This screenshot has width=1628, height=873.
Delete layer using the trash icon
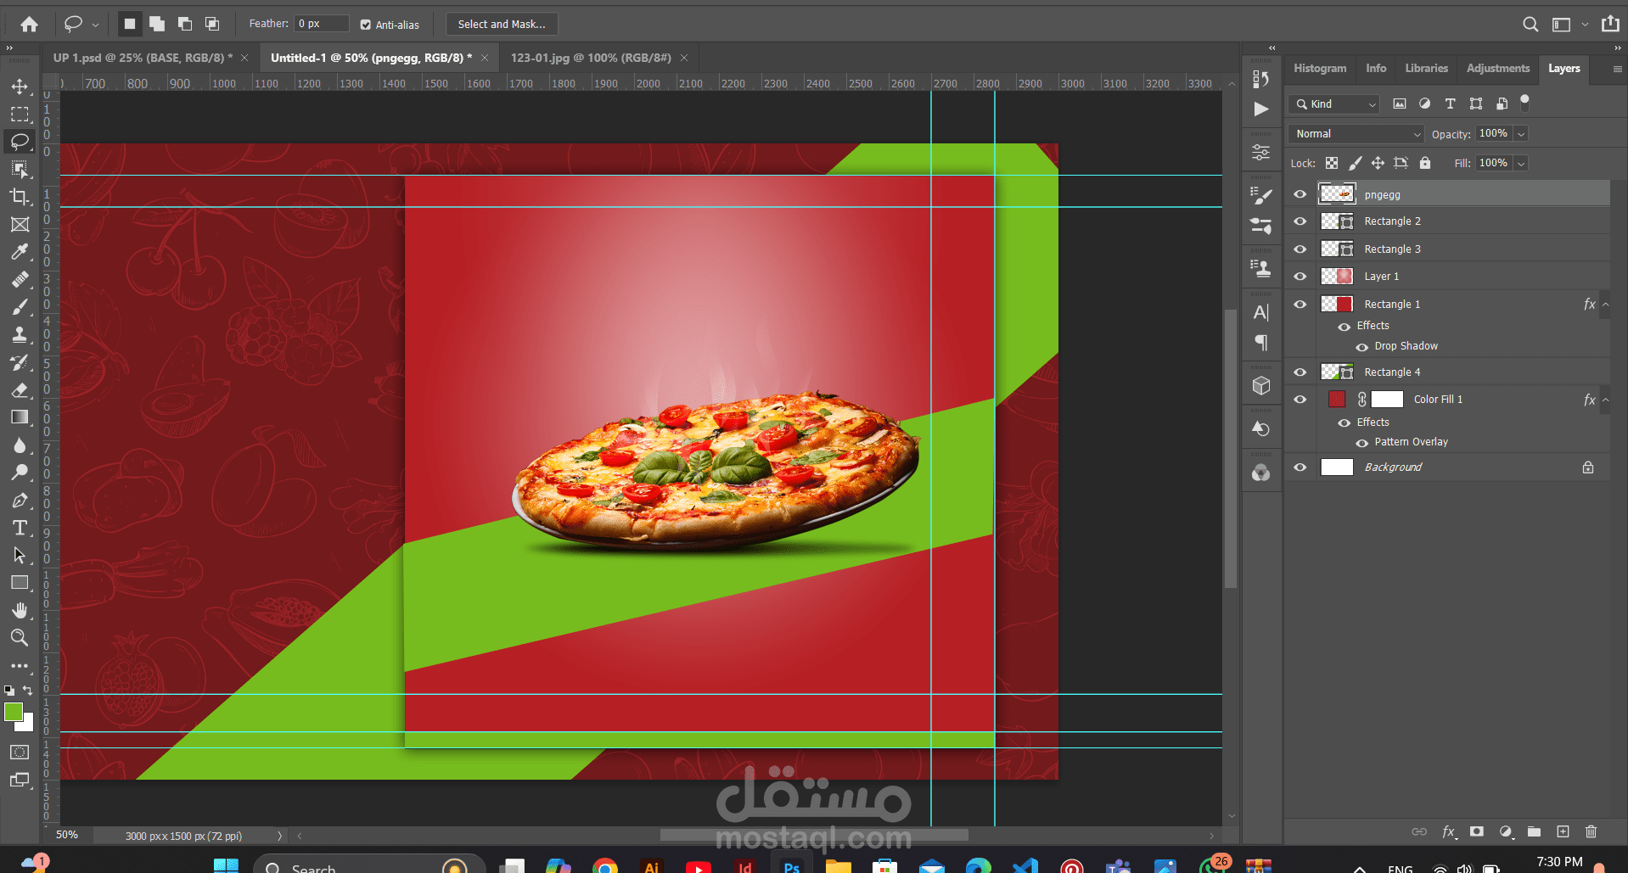click(x=1591, y=831)
